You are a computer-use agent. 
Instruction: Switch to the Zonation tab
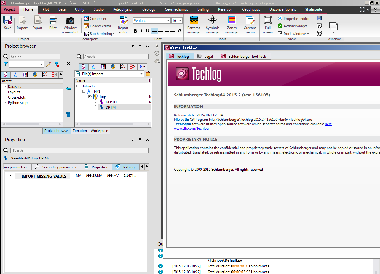pyautogui.click(x=80, y=131)
